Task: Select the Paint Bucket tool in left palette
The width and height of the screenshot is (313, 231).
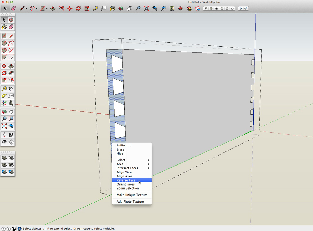Action: click(4, 27)
